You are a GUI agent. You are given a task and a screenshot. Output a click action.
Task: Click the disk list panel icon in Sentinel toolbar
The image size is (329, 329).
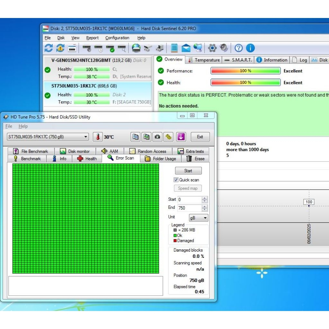coord(72,48)
